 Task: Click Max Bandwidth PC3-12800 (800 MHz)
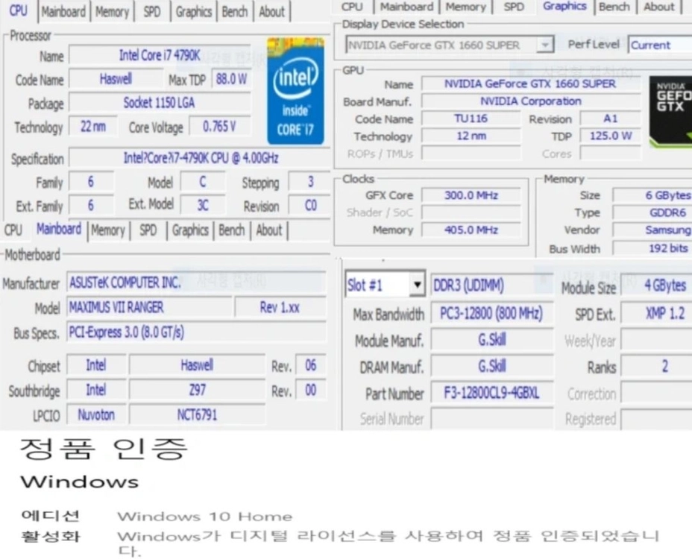(x=491, y=314)
